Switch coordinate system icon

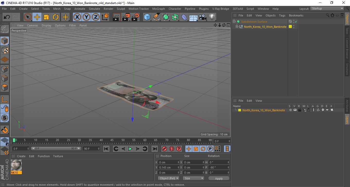pyautogui.click(x=105, y=17)
